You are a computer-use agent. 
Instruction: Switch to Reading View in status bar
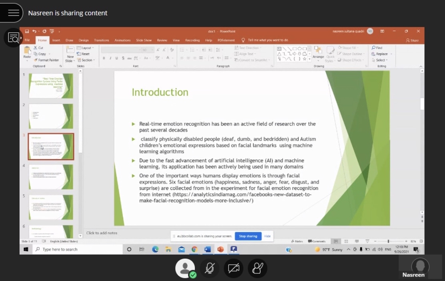coord(357,241)
